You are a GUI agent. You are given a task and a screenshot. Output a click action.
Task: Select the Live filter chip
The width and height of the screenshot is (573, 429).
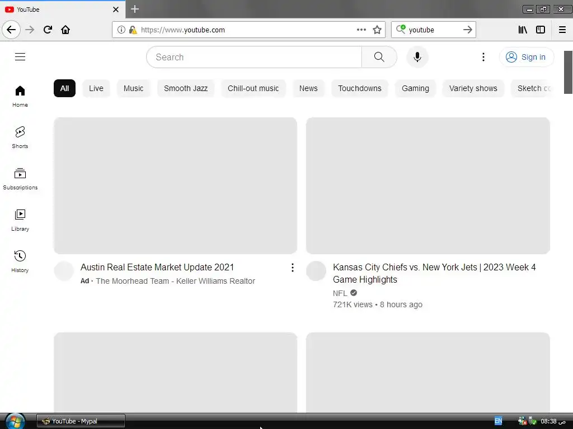pyautogui.click(x=96, y=88)
